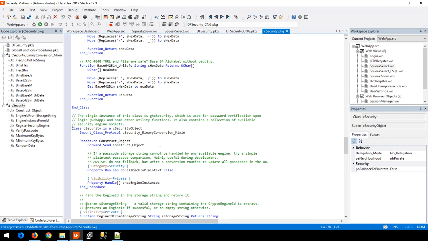Image resolution: width=428 pixels, height=241 pixels.
Task: Open the Current Project dropdown
Action: [x=425, y=38]
